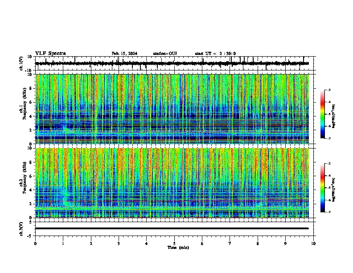The image size is (353, 273).
Task: Click the "station=OUI" header label
Action: [165, 54]
